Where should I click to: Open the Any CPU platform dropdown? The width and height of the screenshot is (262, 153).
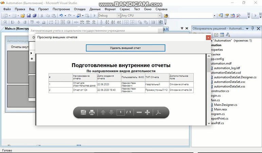point(160,16)
